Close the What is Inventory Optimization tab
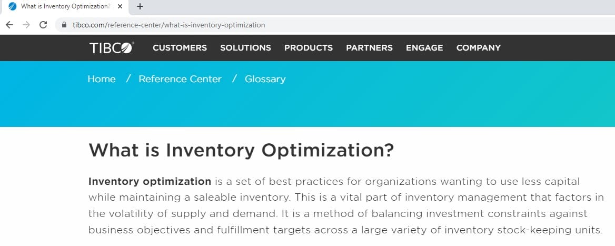 click(120, 6)
